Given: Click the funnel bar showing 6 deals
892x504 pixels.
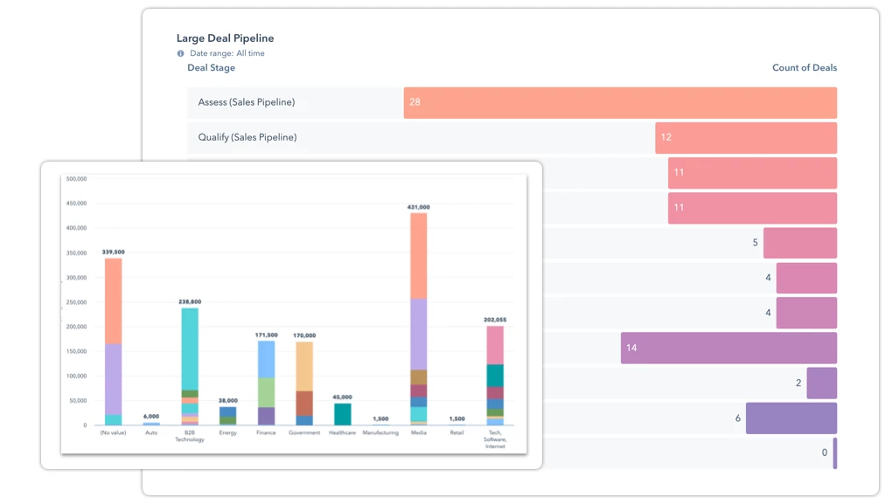Looking at the screenshot, I should pos(791,418).
